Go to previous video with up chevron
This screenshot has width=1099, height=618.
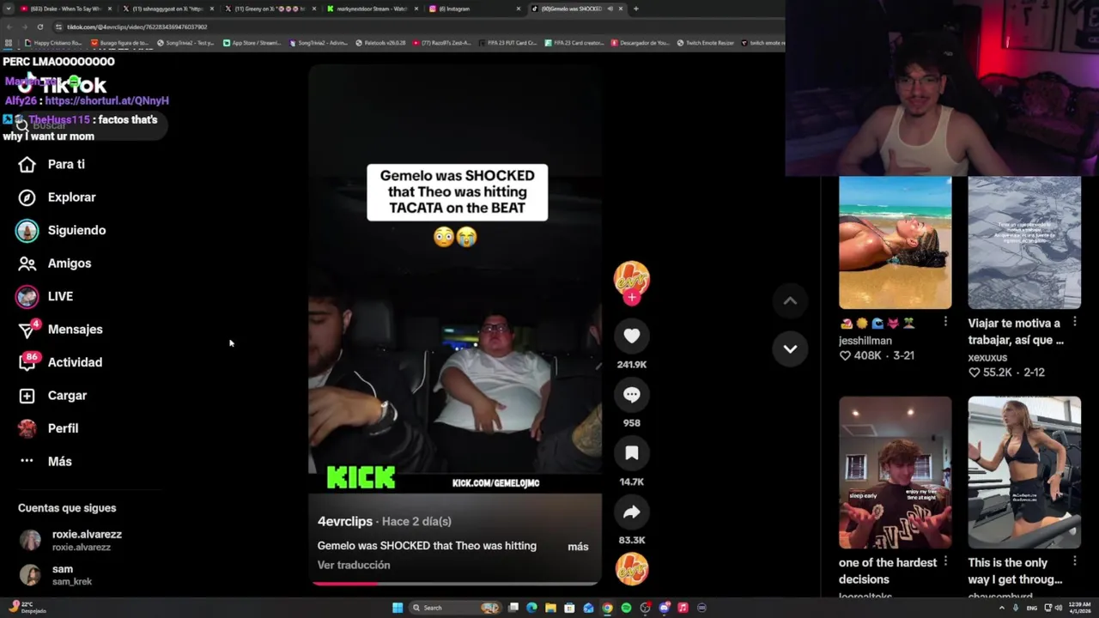[790, 301]
